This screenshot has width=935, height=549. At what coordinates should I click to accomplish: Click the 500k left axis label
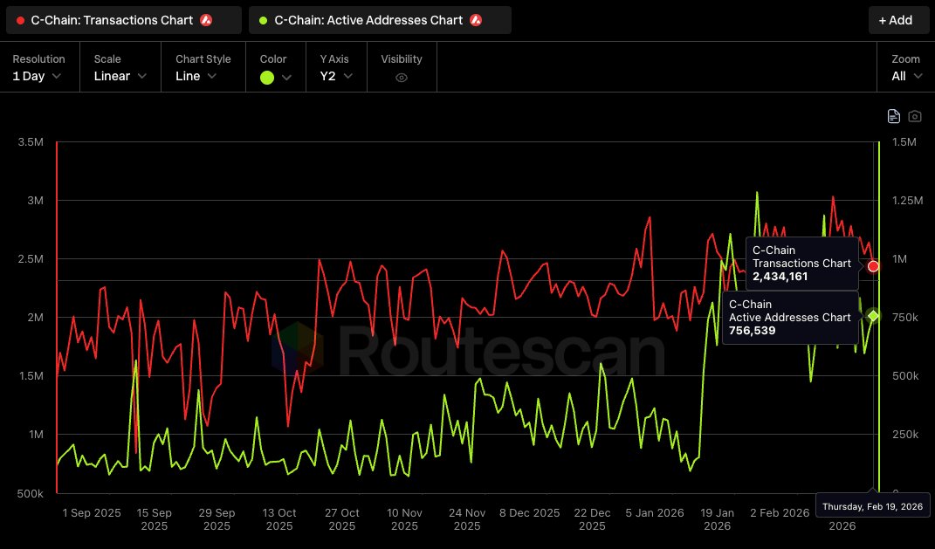pos(31,493)
